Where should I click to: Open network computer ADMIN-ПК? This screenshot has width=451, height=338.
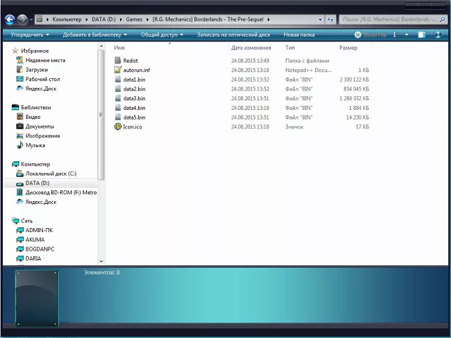point(34,230)
